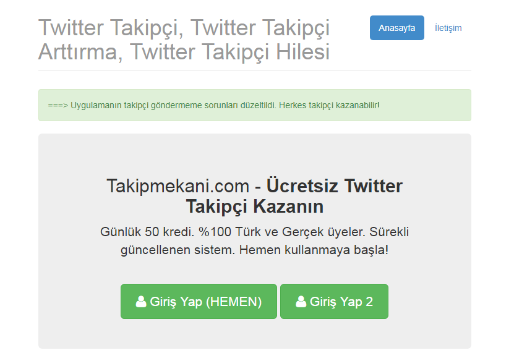The height and width of the screenshot is (358, 514).
Task: Click 'Herkes takipçi kazanabilir!' in the alert
Action: tap(329, 106)
